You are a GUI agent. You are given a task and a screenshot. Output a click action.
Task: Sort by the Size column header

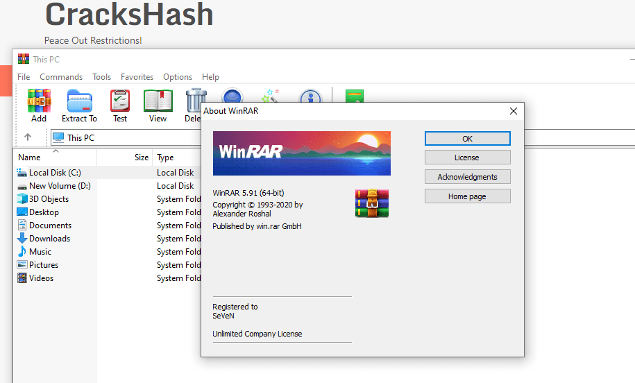(x=125, y=158)
